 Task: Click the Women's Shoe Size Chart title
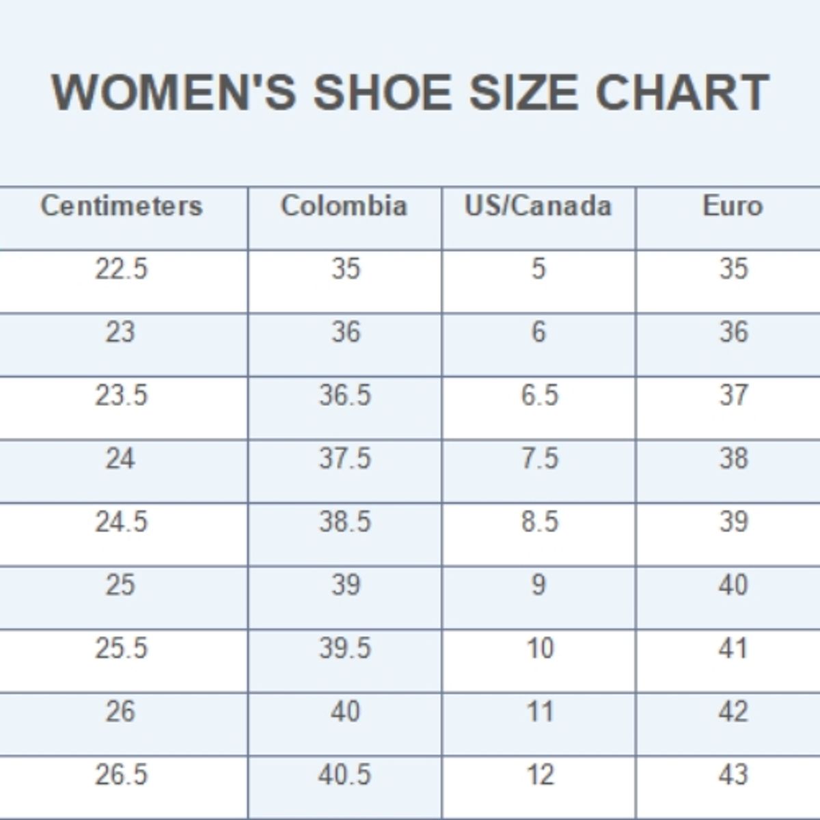point(410,92)
